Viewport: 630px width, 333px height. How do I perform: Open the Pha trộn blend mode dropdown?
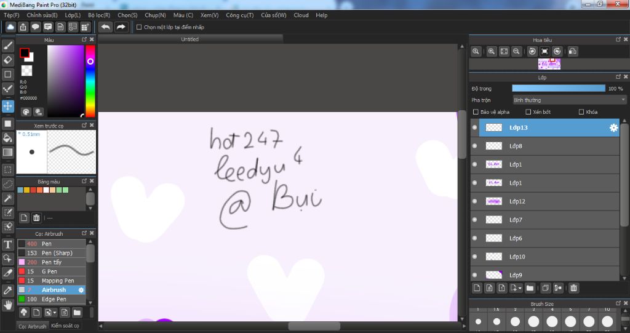click(569, 100)
